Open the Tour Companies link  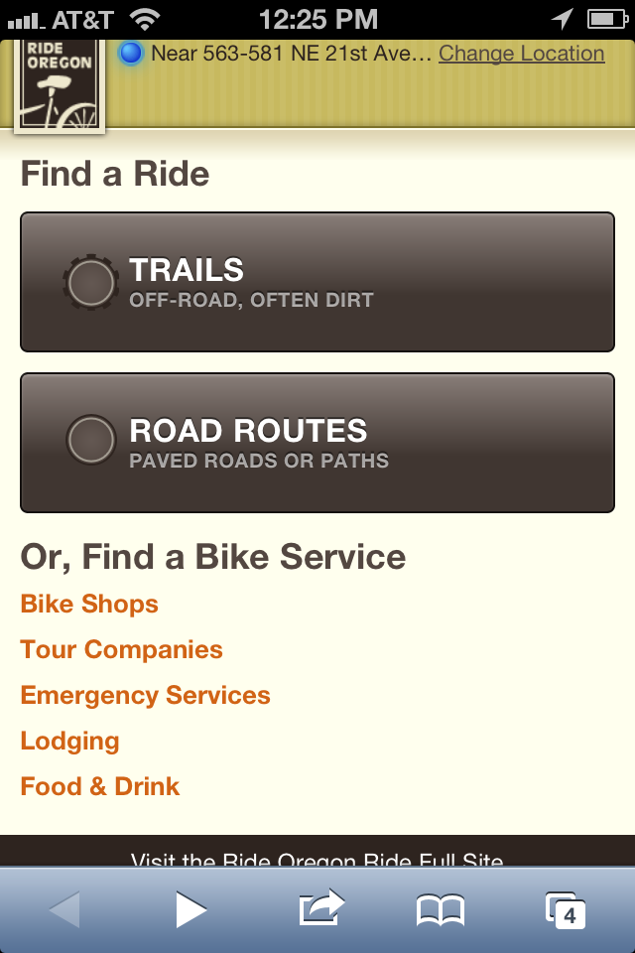tap(121, 649)
